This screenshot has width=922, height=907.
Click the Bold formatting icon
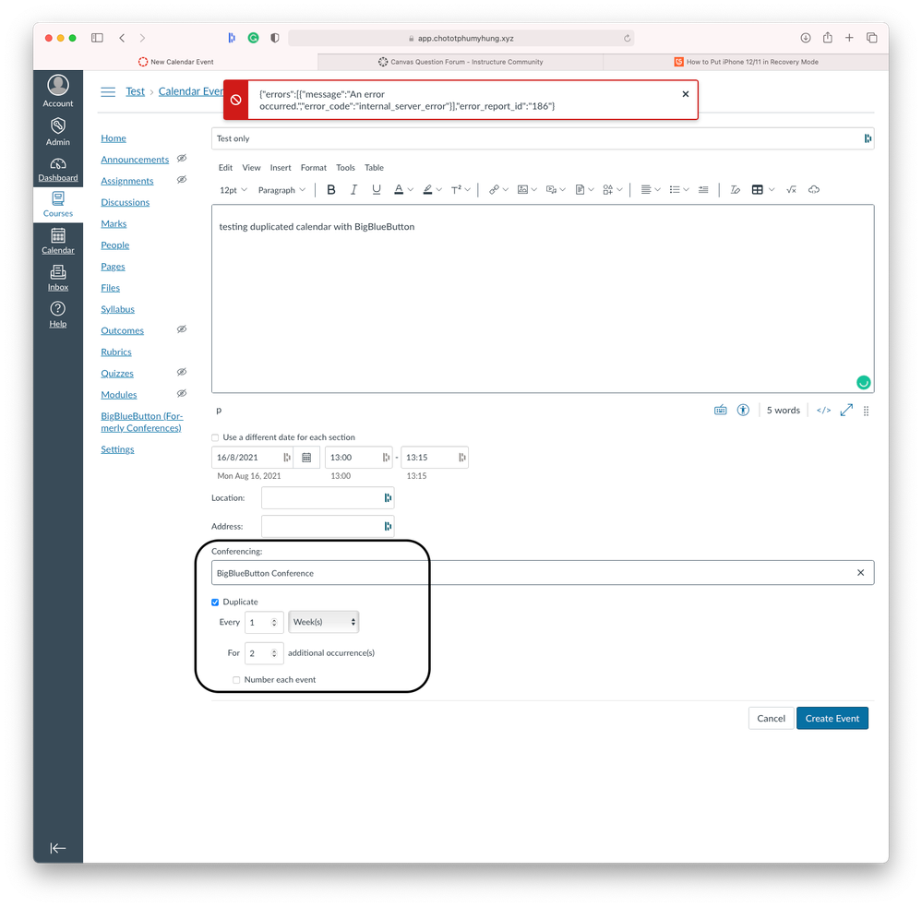pos(331,190)
